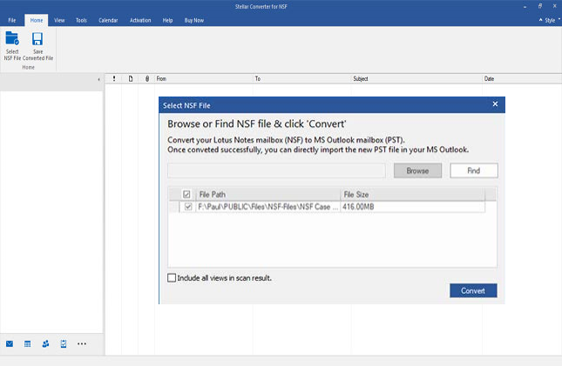Open the Contacts icon in bottom bar
562x366 pixels.
click(45, 343)
